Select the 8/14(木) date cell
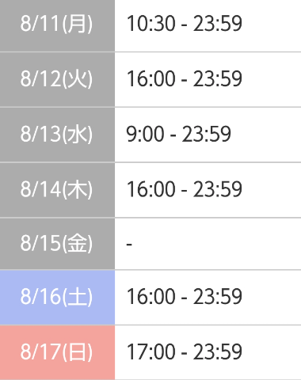The image size is (301, 380). (57, 190)
